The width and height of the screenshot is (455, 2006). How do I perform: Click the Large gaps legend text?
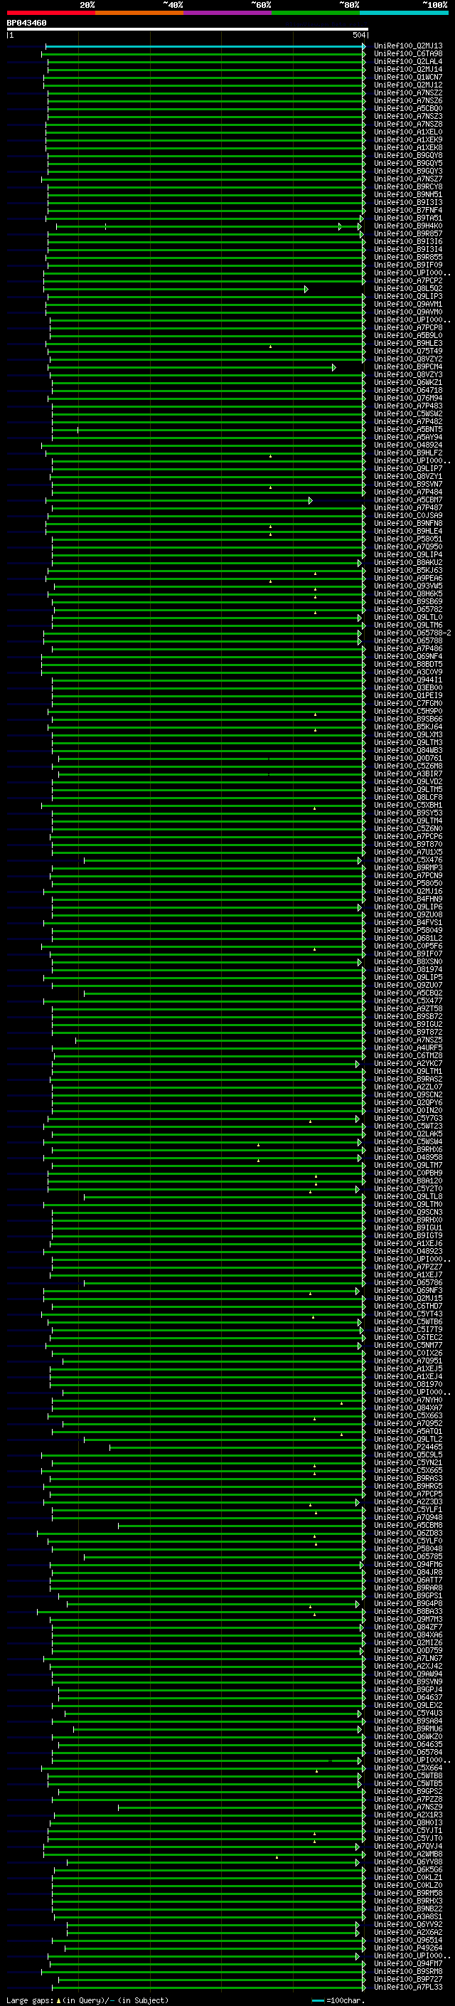(87, 2000)
